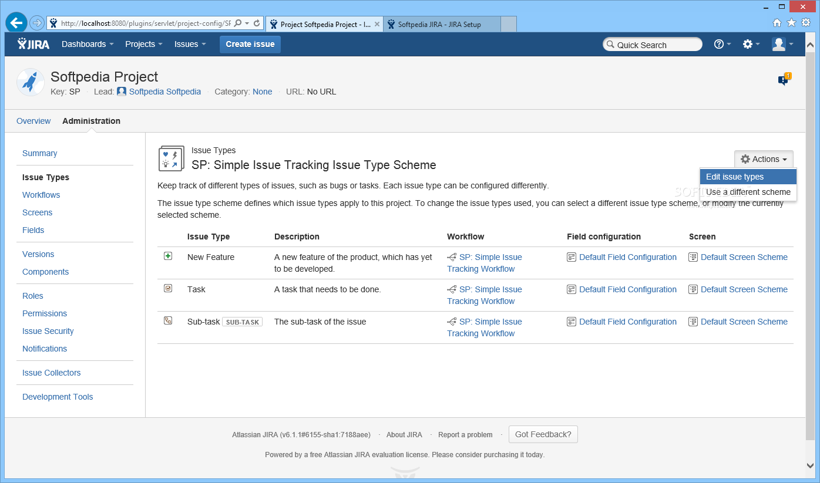This screenshot has height=483, width=820.
Task: Open the browser favorites star icon
Action: (x=791, y=23)
